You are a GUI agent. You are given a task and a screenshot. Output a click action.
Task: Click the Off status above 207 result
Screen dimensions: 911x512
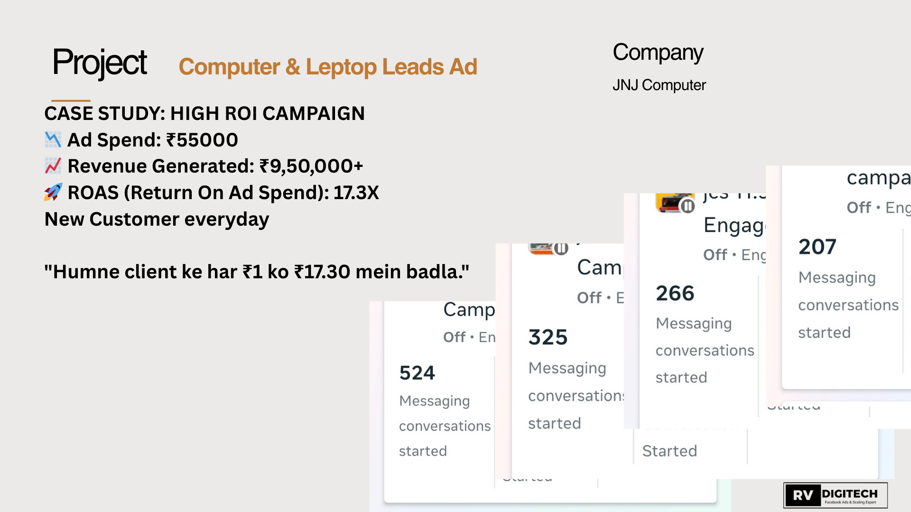click(859, 208)
